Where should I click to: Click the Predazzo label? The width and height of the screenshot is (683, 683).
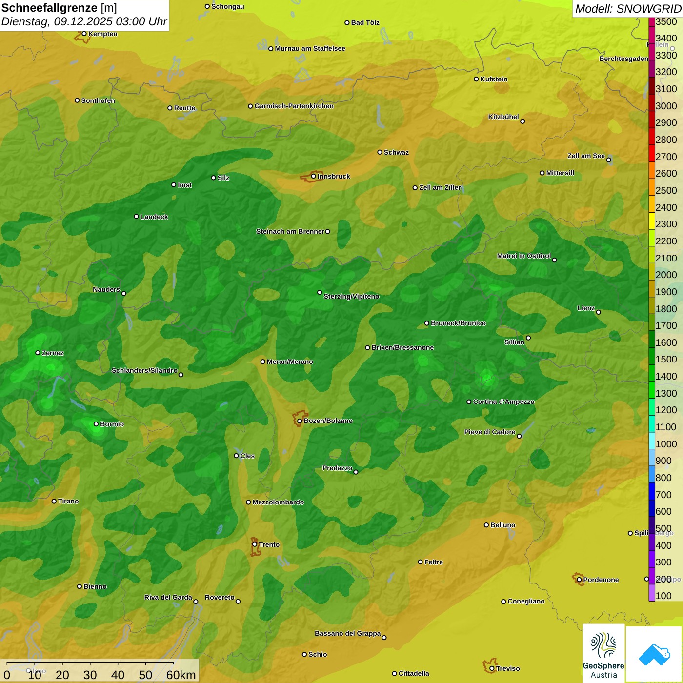pos(337,468)
